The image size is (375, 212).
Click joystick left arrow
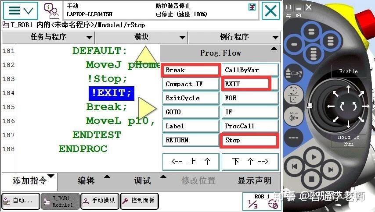click(x=331, y=106)
